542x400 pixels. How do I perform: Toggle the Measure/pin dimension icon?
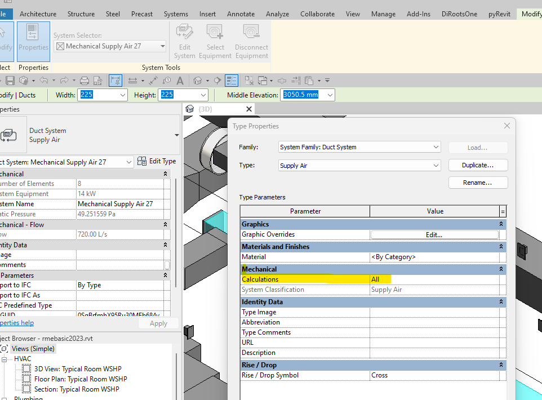coord(115,81)
